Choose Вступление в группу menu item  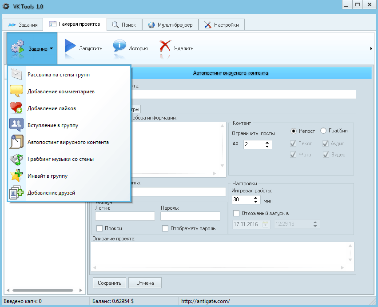(x=69, y=125)
